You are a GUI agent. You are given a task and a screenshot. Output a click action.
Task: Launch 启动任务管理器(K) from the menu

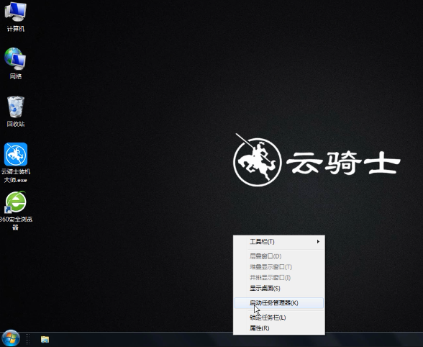tap(279, 303)
